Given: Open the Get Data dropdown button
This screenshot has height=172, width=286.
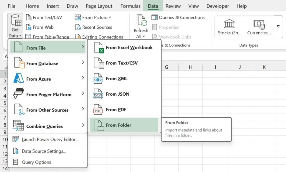Looking at the screenshot, I should (15, 25).
